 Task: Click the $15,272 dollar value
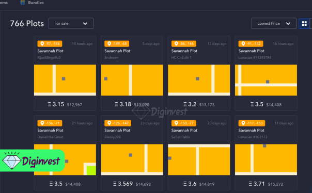point(276,184)
